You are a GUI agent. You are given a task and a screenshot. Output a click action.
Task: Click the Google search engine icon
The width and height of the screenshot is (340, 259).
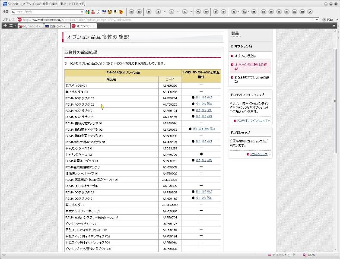click(88, 12)
